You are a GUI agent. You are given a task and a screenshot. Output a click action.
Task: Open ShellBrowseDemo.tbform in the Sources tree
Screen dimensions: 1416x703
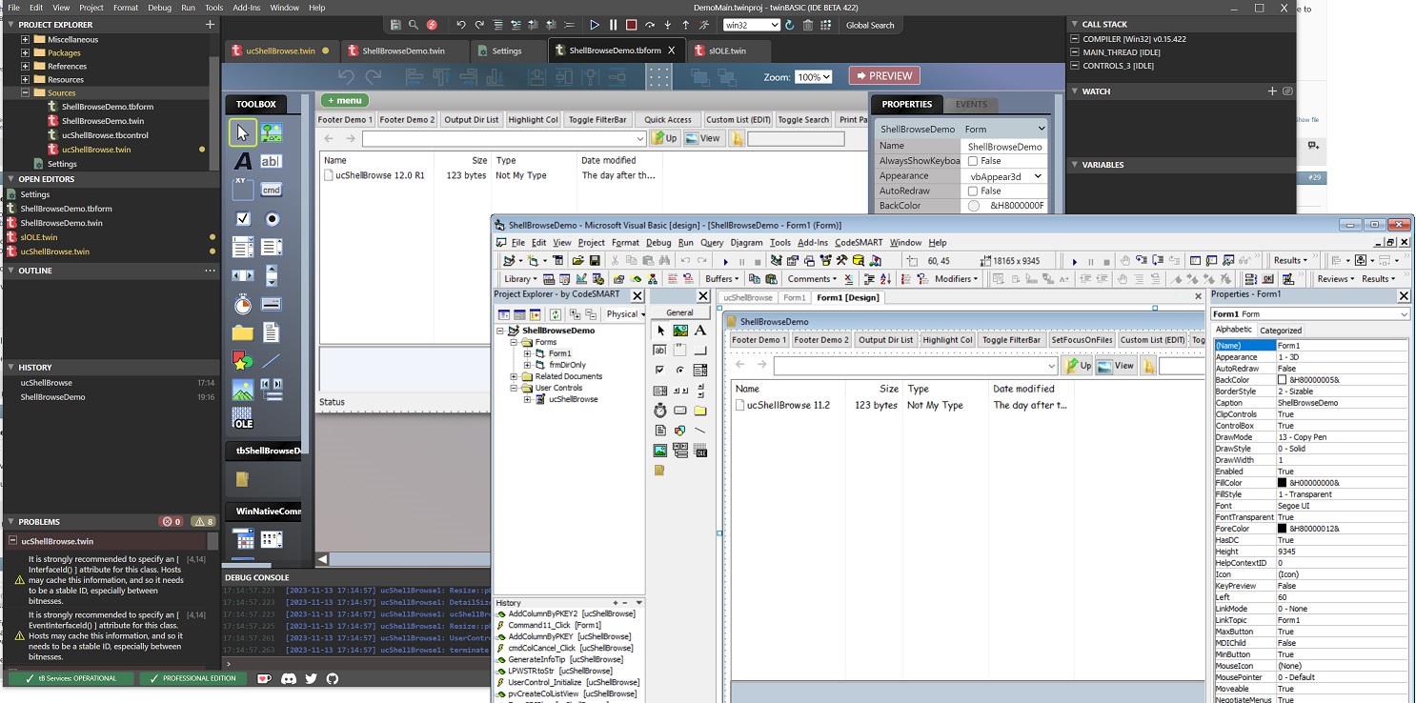click(108, 107)
